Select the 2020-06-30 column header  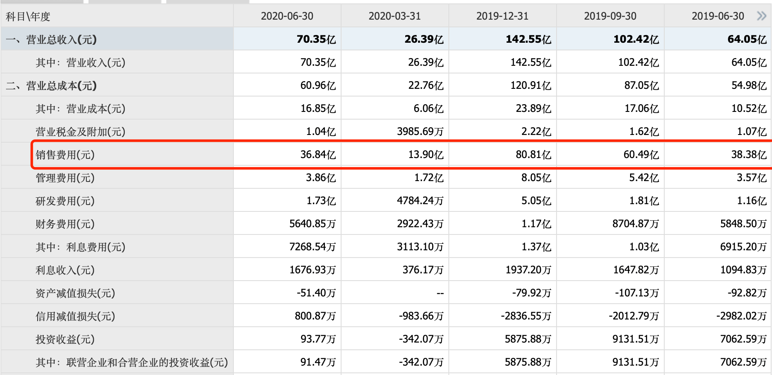coord(287,16)
